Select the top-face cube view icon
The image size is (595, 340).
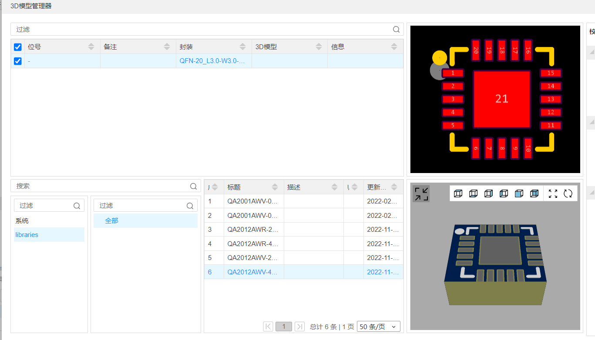tap(458, 194)
